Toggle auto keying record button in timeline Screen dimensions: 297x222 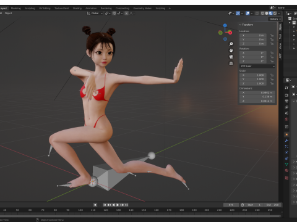click(x=95, y=205)
